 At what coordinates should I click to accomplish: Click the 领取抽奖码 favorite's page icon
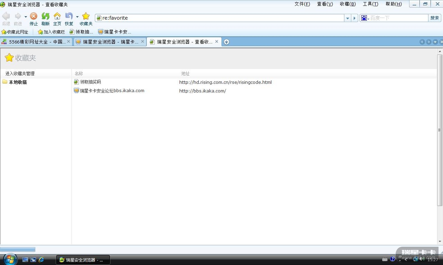pyautogui.click(x=76, y=82)
